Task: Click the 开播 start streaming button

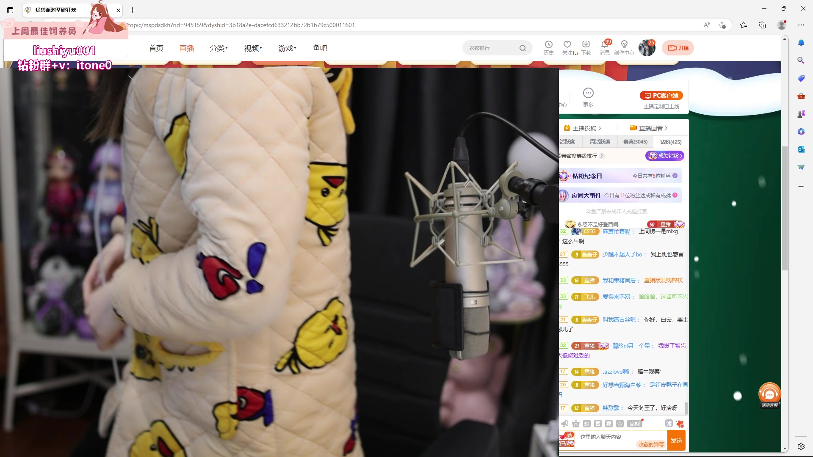Action: coord(678,48)
